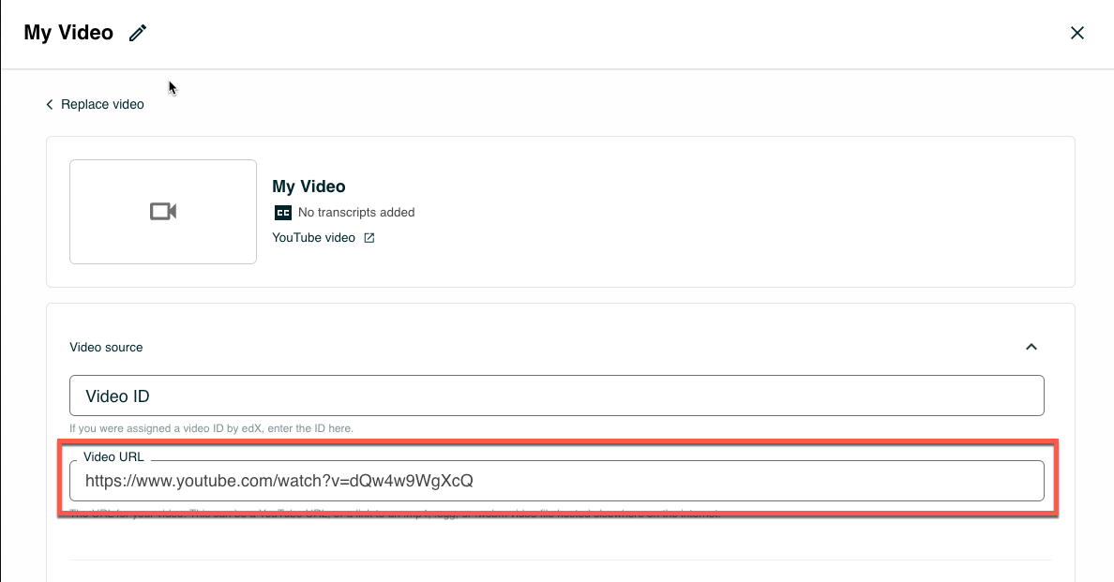Collapse Video source section using chevron
Image resolution: width=1114 pixels, height=582 pixels.
click(x=1031, y=347)
